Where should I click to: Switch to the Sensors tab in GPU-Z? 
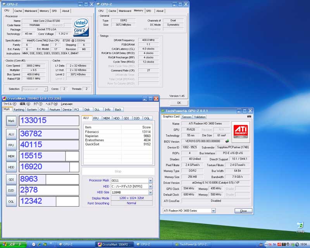pos(187,117)
